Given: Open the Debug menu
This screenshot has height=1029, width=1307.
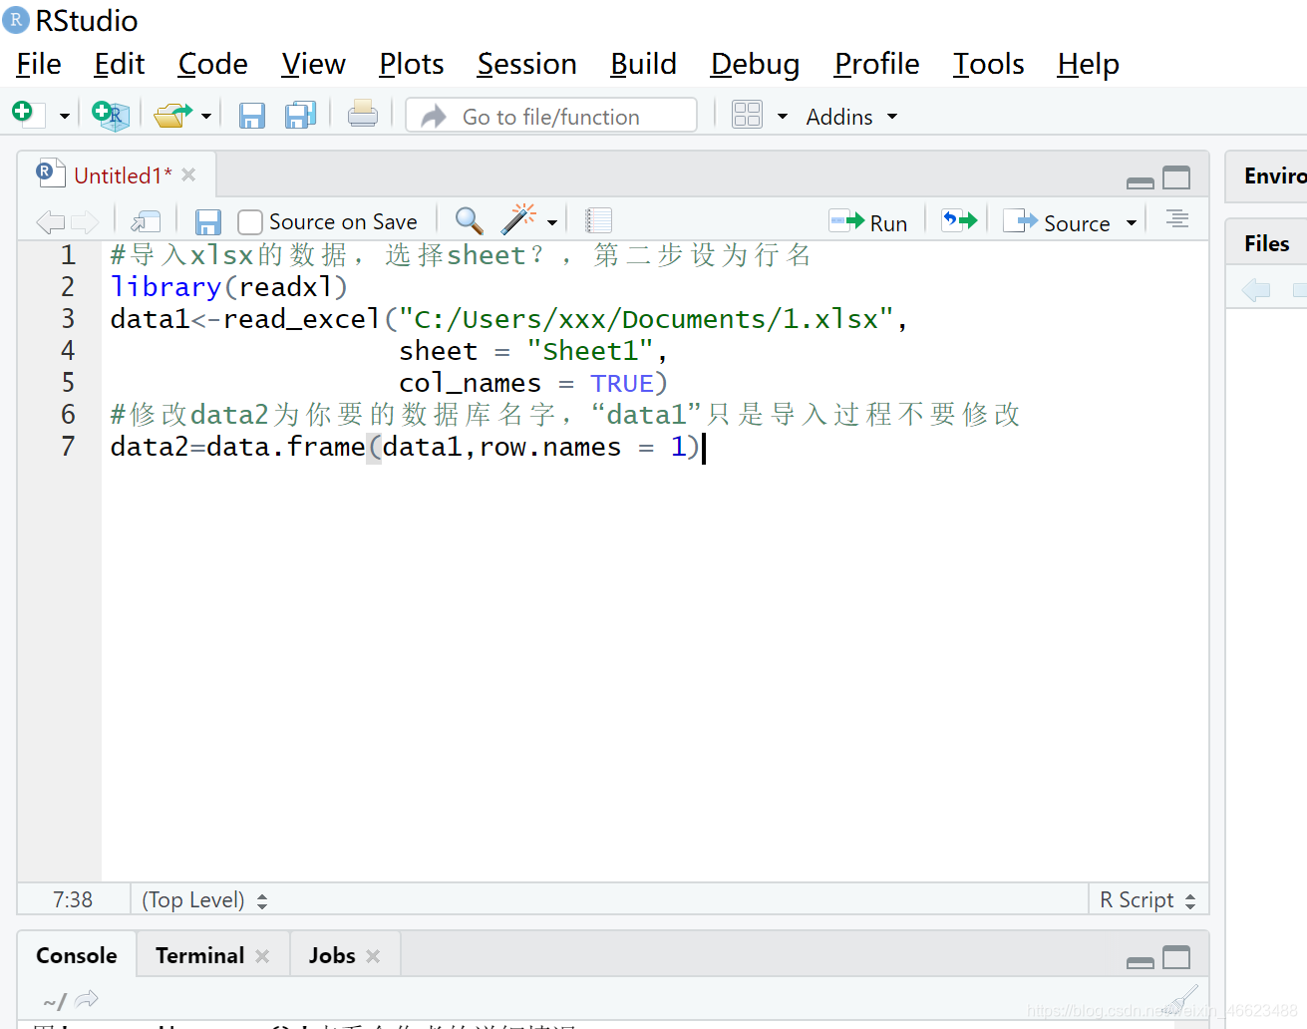Looking at the screenshot, I should [755, 64].
